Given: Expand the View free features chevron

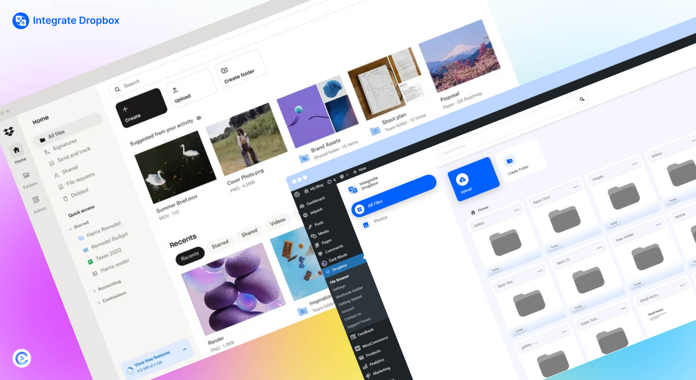Looking at the screenshot, I should (x=185, y=350).
